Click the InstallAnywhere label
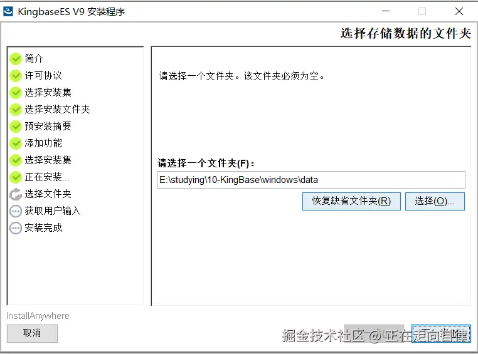This screenshot has height=354, width=478. click(x=38, y=316)
